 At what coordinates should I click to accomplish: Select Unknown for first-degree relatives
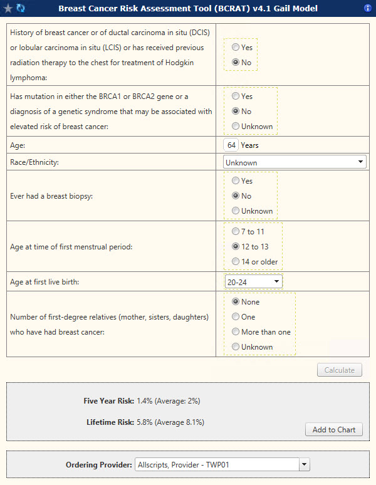point(236,347)
